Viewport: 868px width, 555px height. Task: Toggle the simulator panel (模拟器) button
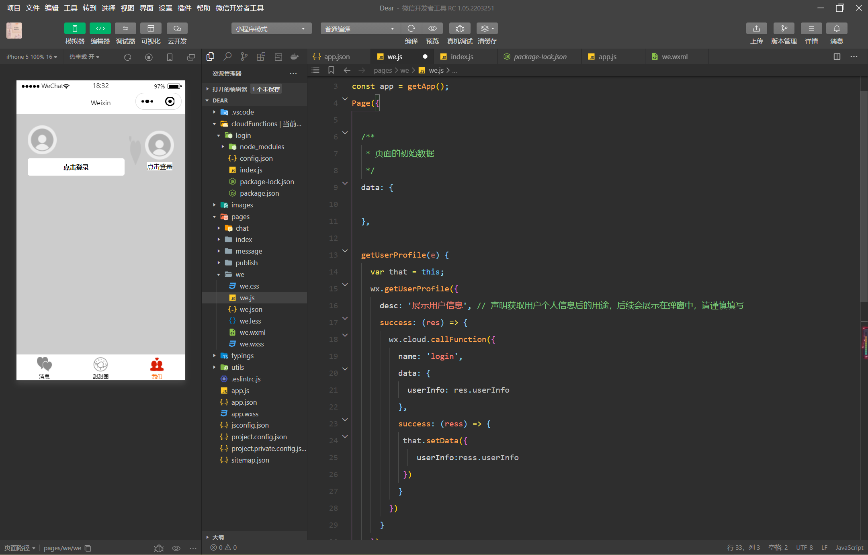tap(75, 29)
